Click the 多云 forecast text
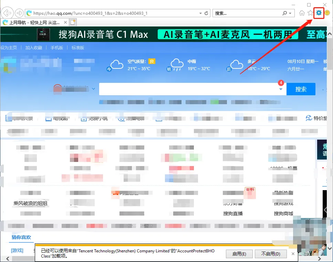 point(252,61)
